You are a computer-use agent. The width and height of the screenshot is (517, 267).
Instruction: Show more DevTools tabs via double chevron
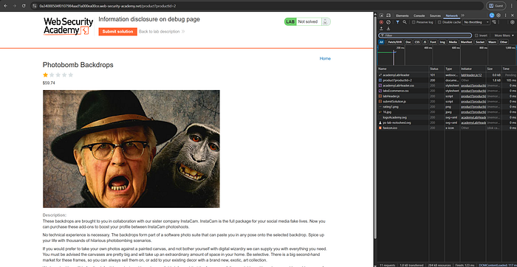tap(462, 15)
